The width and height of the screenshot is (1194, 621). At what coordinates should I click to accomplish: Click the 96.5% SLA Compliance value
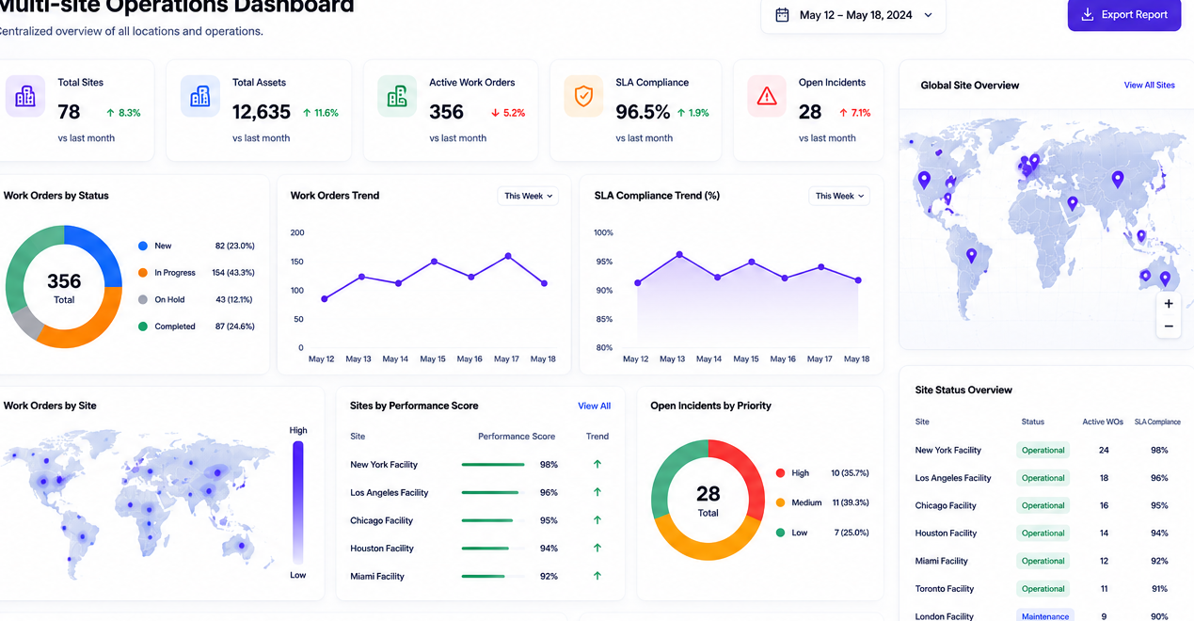pyautogui.click(x=643, y=112)
